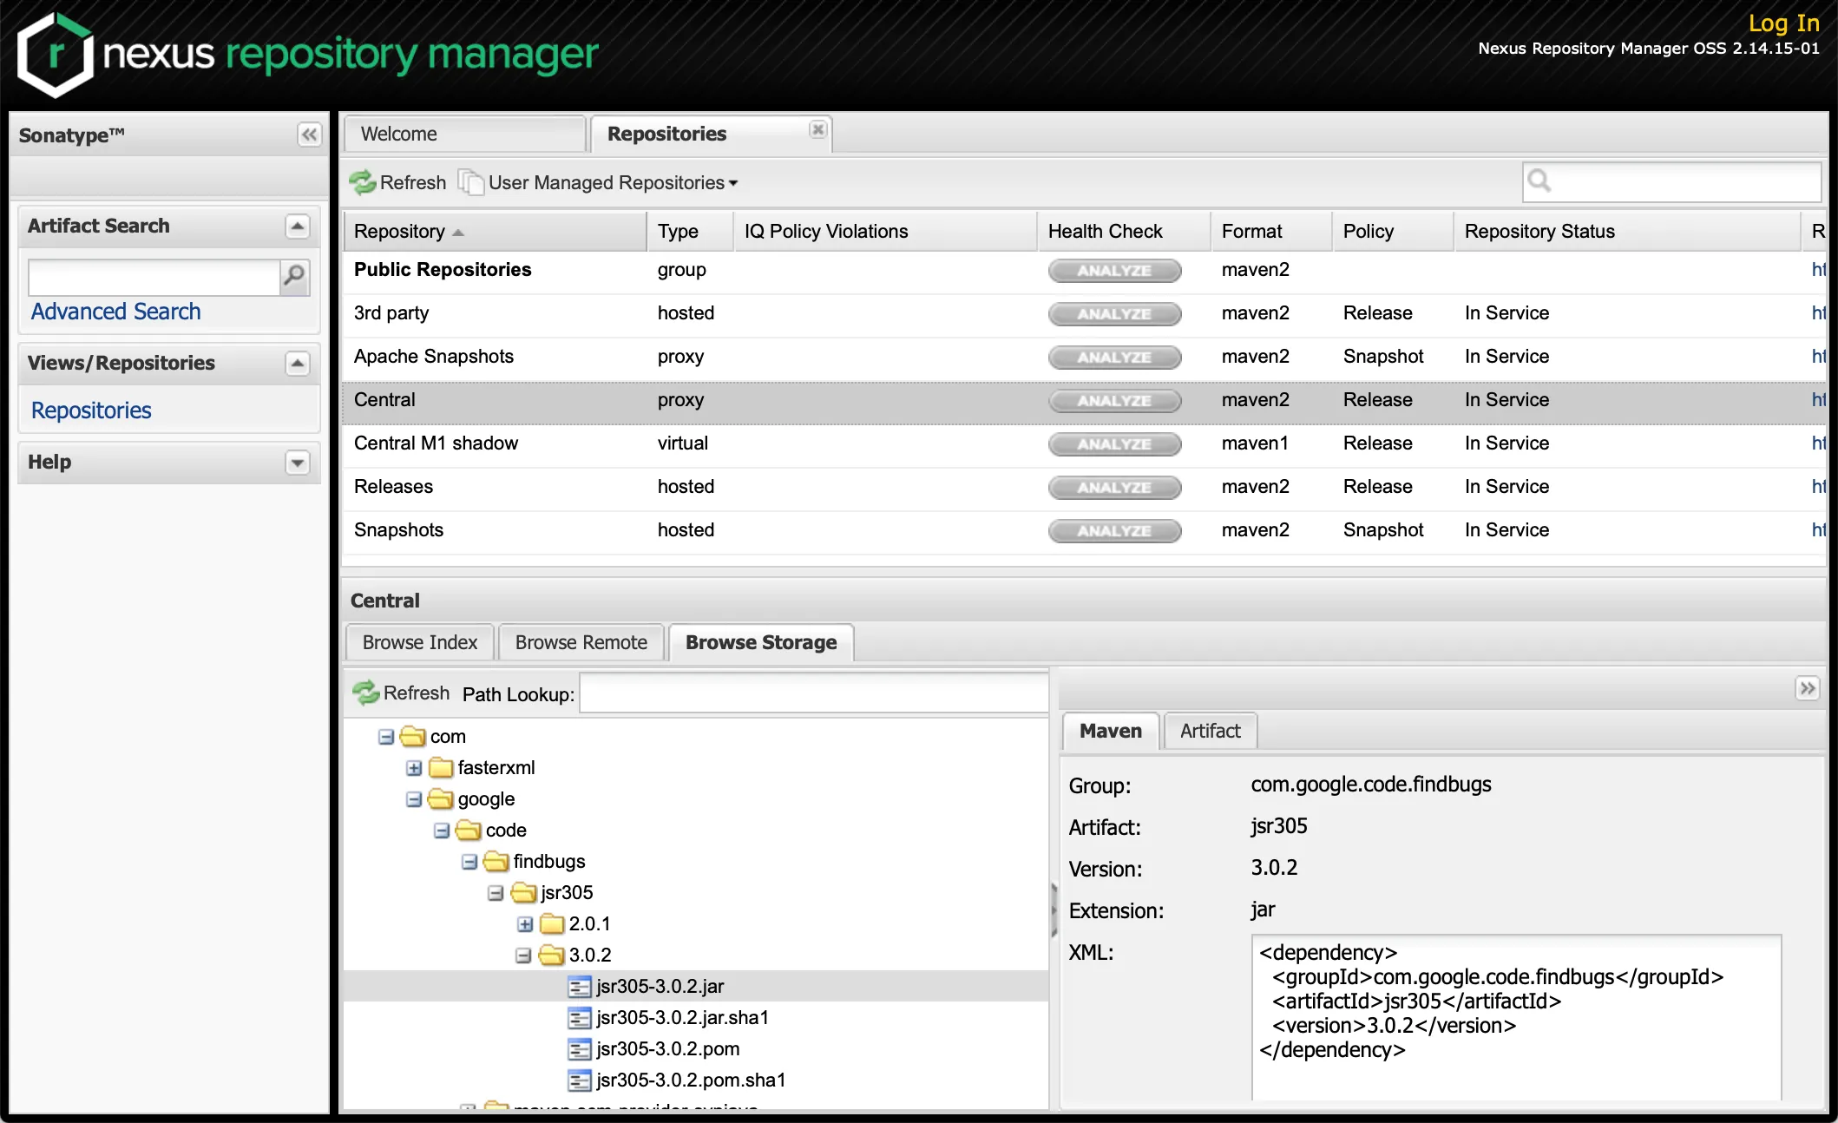
Task: Select the Browse Storage tab
Action: point(761,642)
